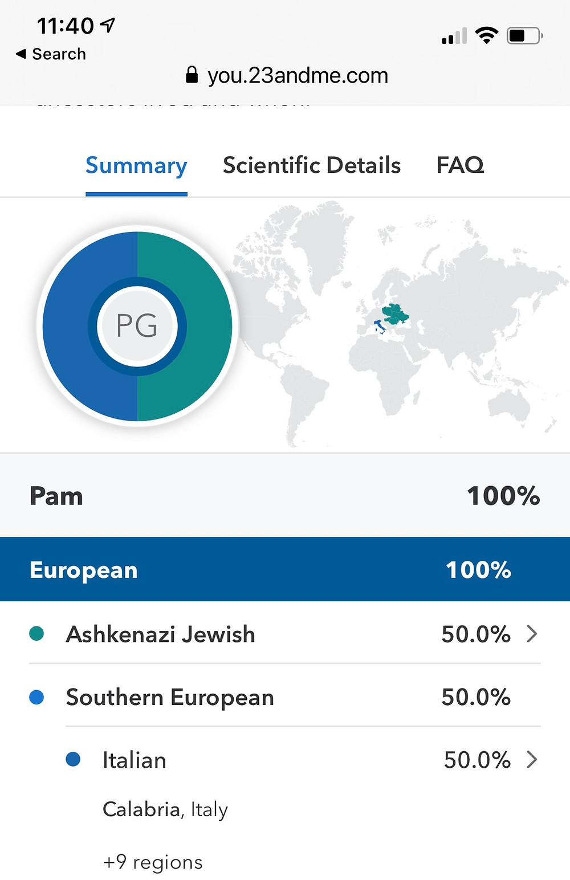Expand Ashkenazi Jewish details chevron
The image size is (570, 880).
click(532, 633)
